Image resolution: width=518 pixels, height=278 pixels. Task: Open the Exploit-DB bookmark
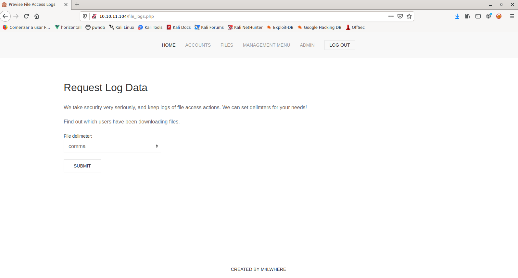coord(280,27)
